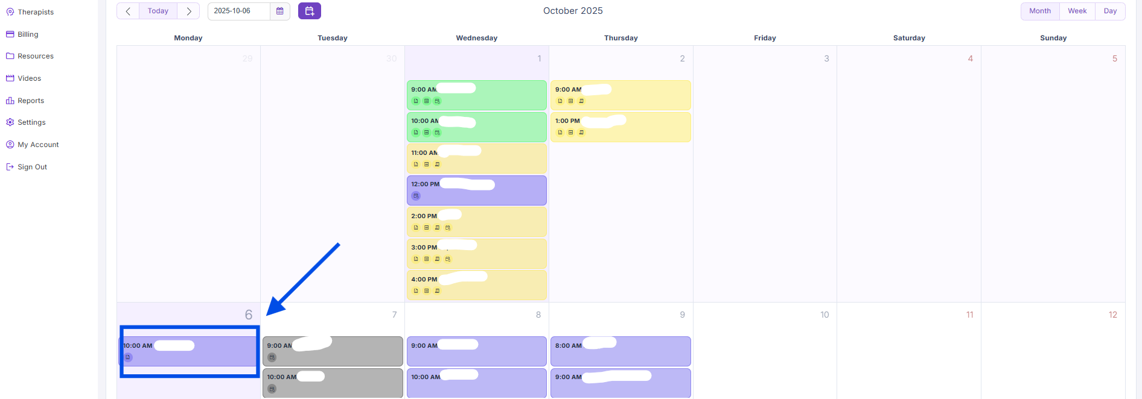Open Therapists in the sidebar
The image size is (1142, 399).
(x=36, y=12)
